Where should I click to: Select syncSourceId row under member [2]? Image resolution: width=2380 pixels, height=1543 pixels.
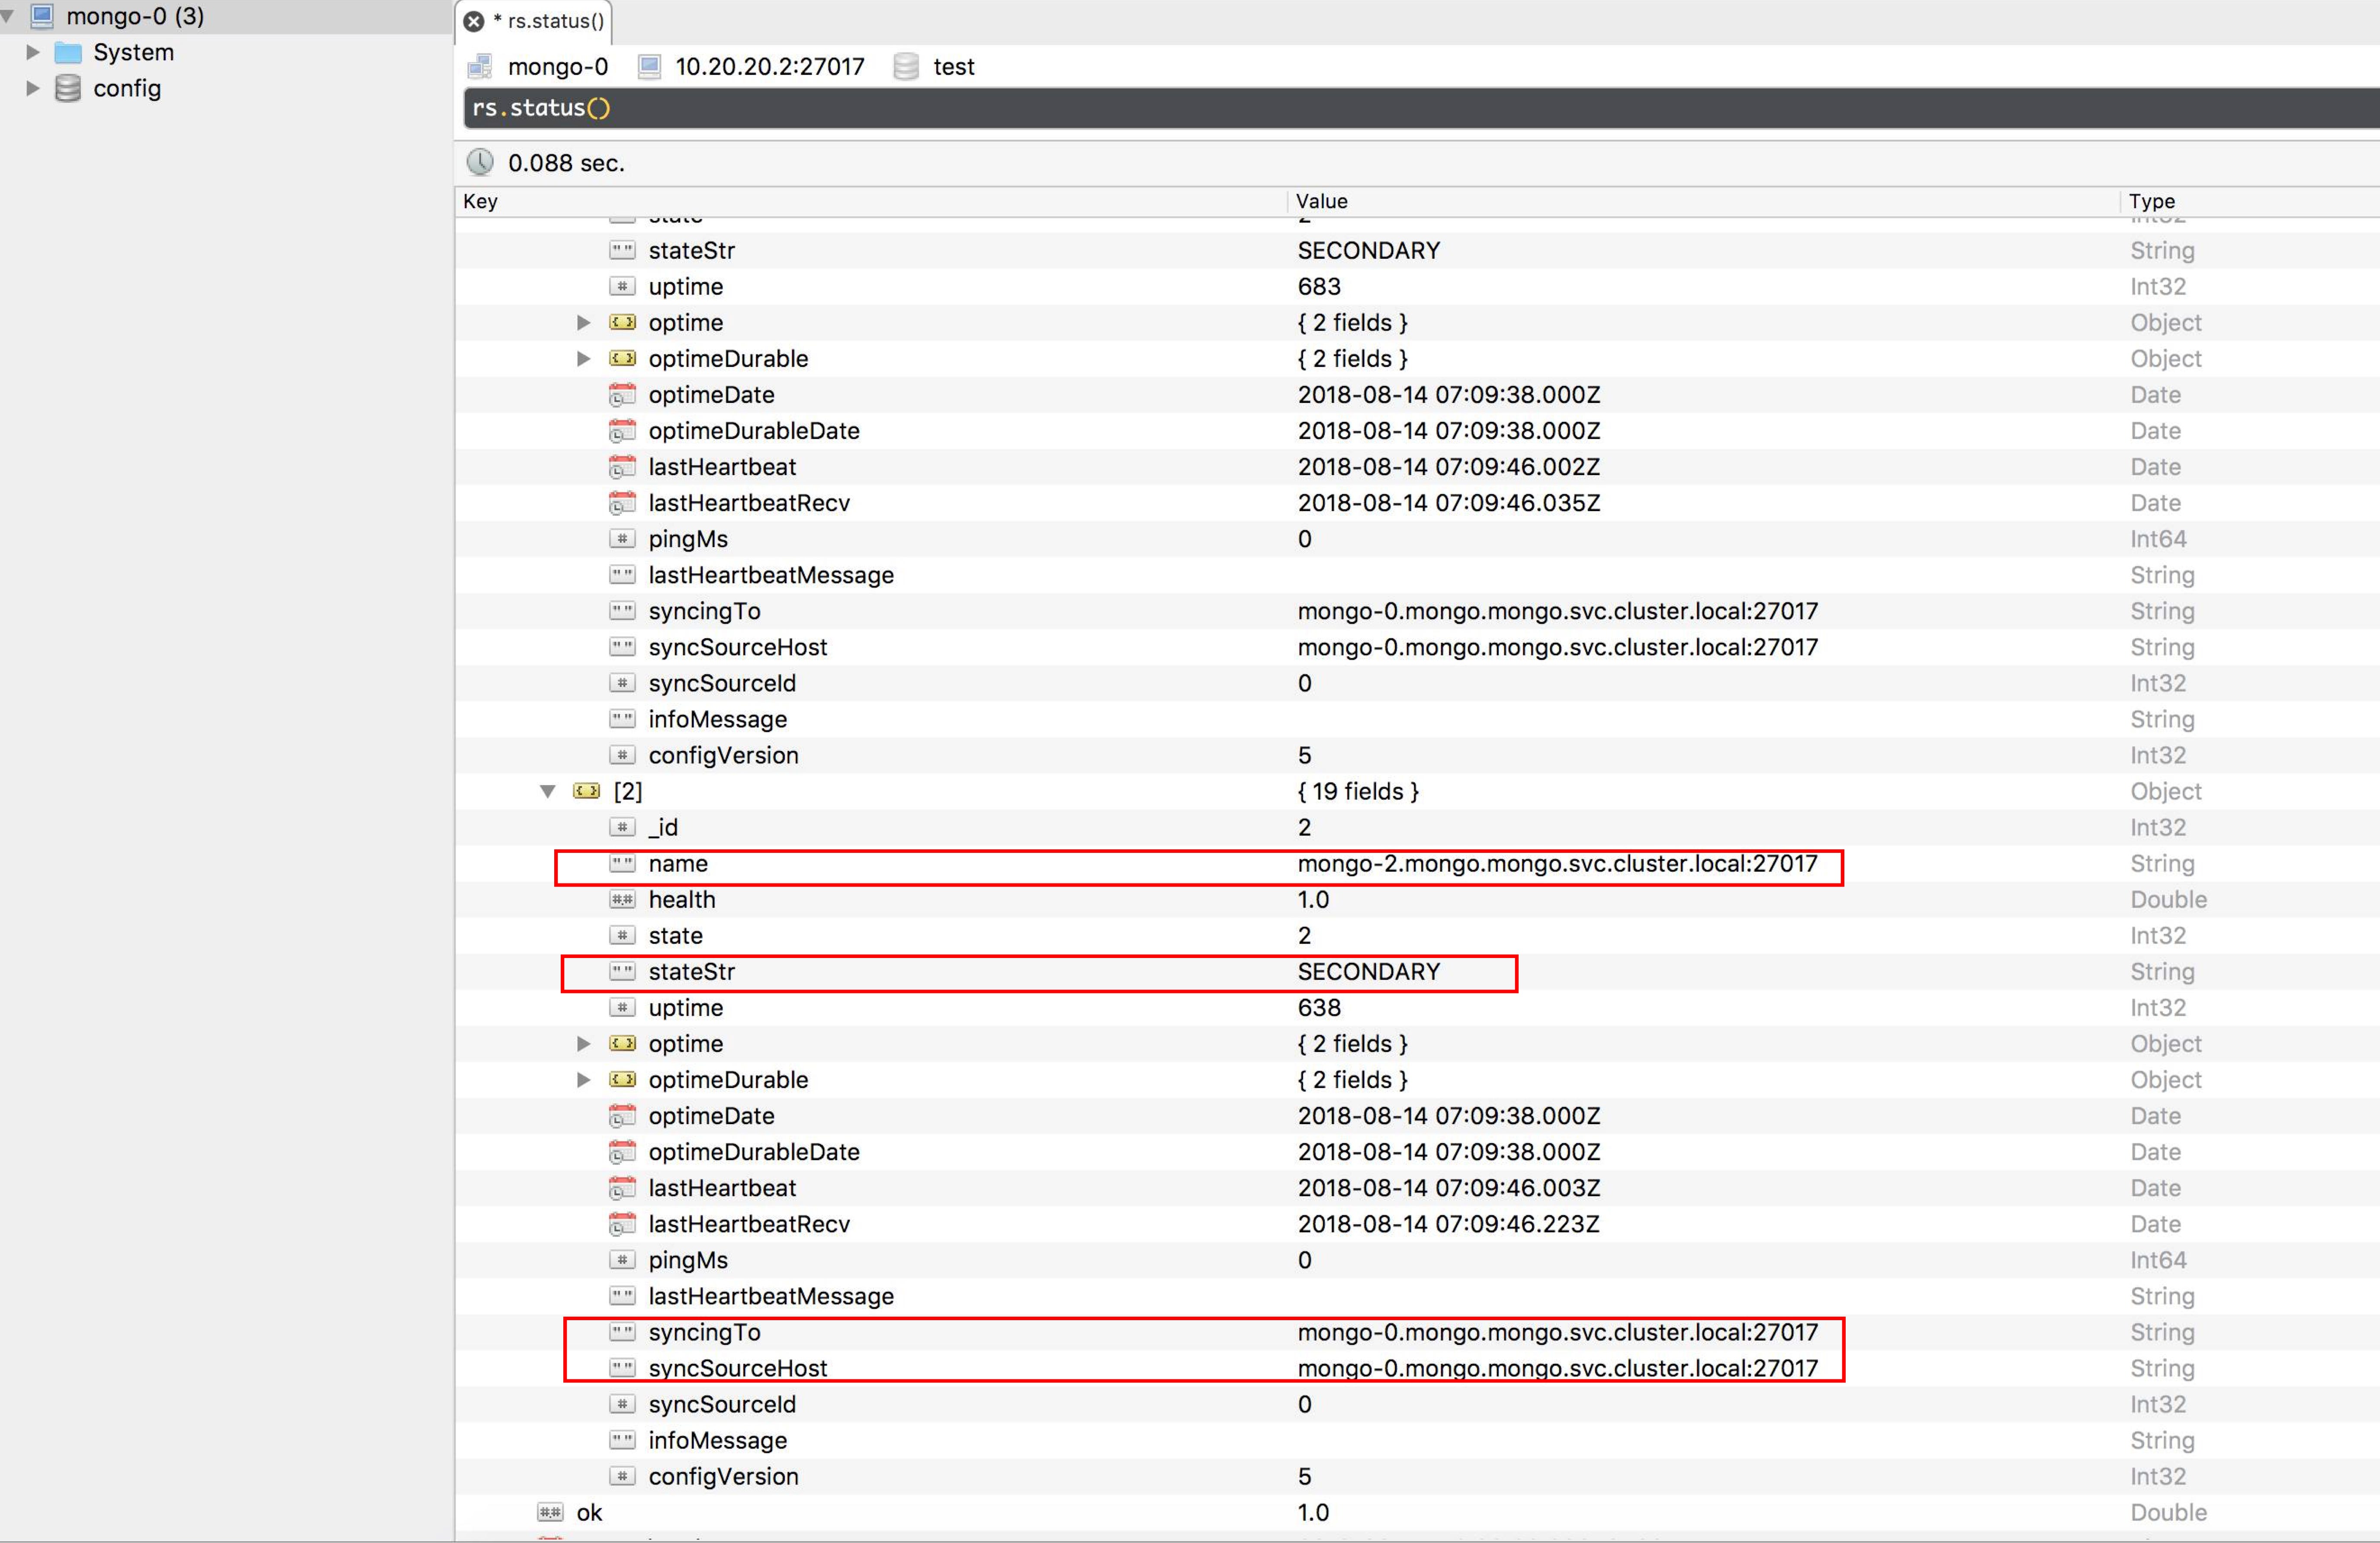pyautogui.click(x=1417, y=1404)
